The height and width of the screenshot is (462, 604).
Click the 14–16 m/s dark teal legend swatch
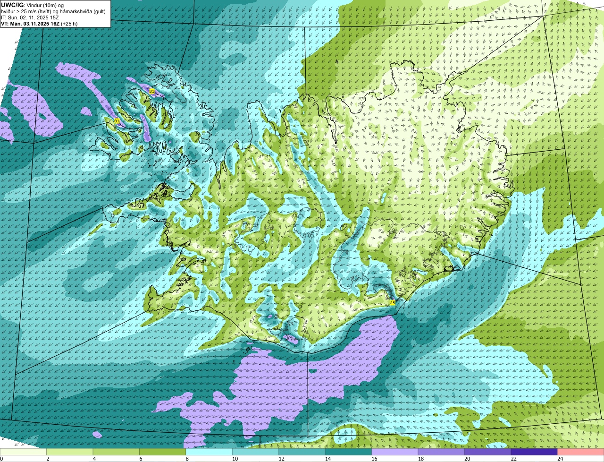(348, 452)
